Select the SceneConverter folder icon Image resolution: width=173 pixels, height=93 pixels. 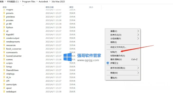click(x=4, y=56)
